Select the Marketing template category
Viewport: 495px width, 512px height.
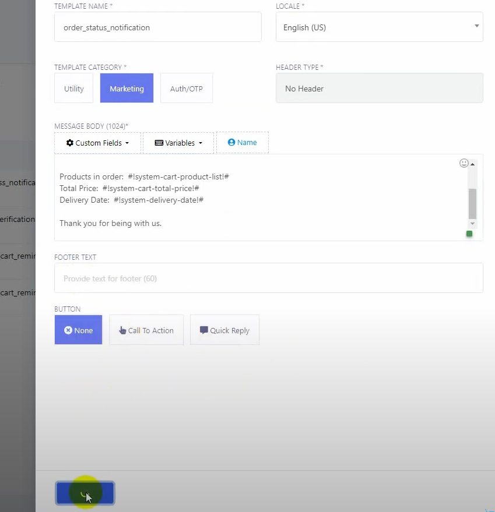[x=127, y=89]
